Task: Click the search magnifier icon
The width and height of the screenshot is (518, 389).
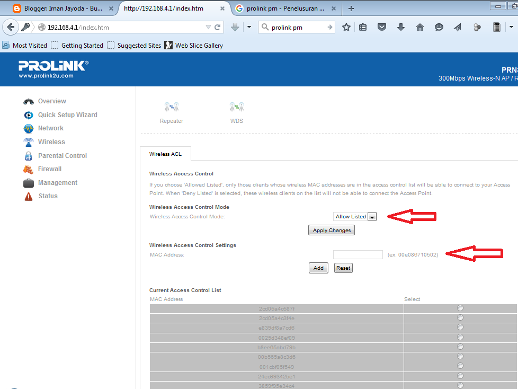Action: pos(265,27)
